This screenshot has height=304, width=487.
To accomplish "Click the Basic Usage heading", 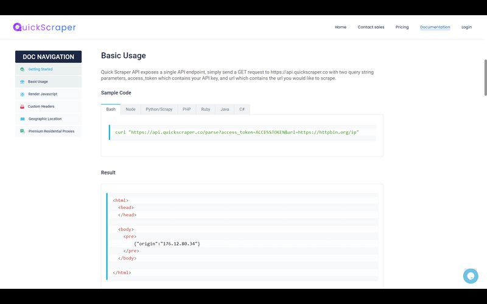I will 124,55.
